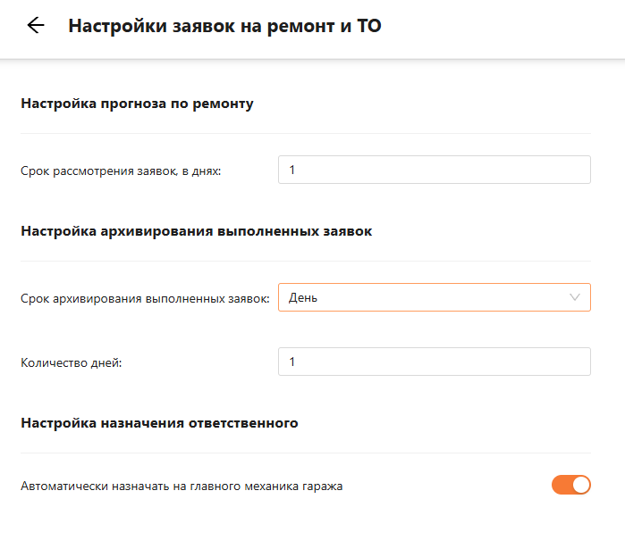Image resolution: width=625 pixels, height=549 pixels.
Task: Open the 'Срок архивирования выполненных заявок' dropdown
Action: pyautogui.click(x=434, y=298)
